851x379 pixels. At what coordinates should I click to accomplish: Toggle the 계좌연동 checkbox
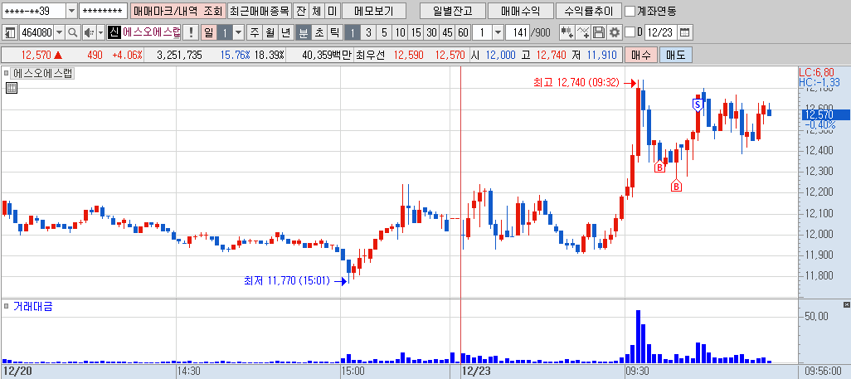(x=630, y=10)
